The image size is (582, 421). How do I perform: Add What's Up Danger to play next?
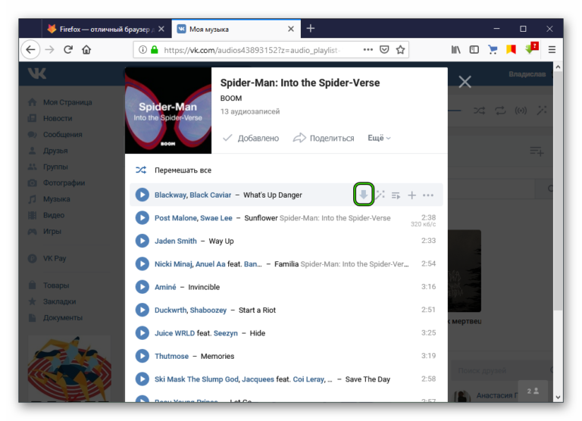(x=396, y=195)
